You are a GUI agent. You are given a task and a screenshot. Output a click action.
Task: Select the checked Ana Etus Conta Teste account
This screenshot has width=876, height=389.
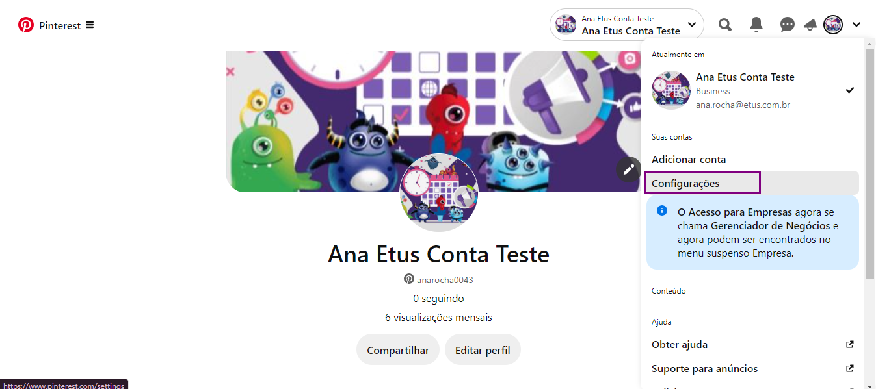[x=752, y=90]
